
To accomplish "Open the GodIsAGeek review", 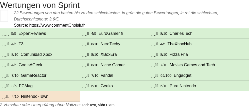I will point(30,65).
